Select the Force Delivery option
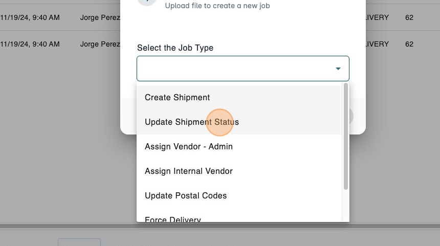The height and width of the screenshot is (246, 440). [x=173, y=219]
